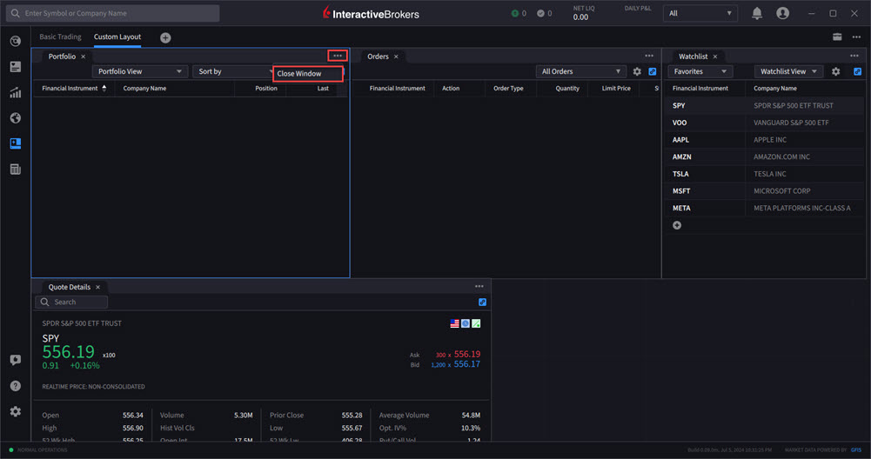871x459 pixels.
Task: Select the AAPL row in Watchlist
Action: (764, 140)
